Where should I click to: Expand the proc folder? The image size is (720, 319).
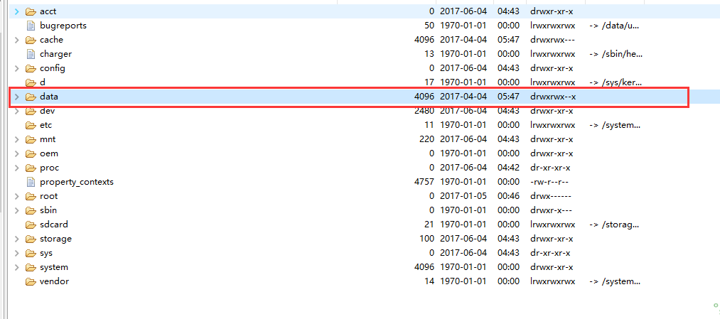coord(17,168)
